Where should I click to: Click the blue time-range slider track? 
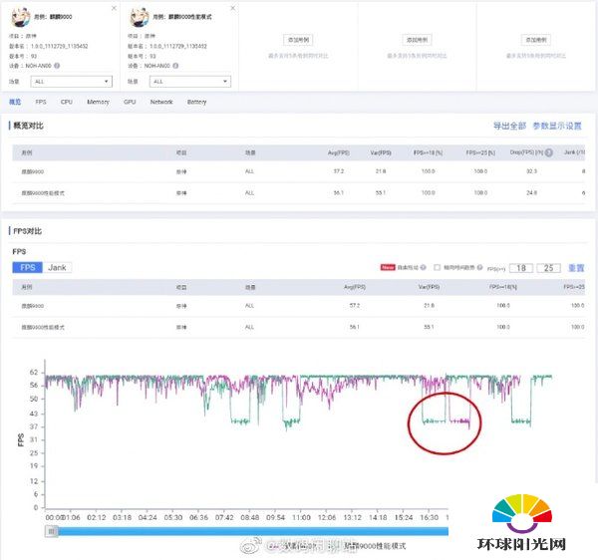pos(253,531)
